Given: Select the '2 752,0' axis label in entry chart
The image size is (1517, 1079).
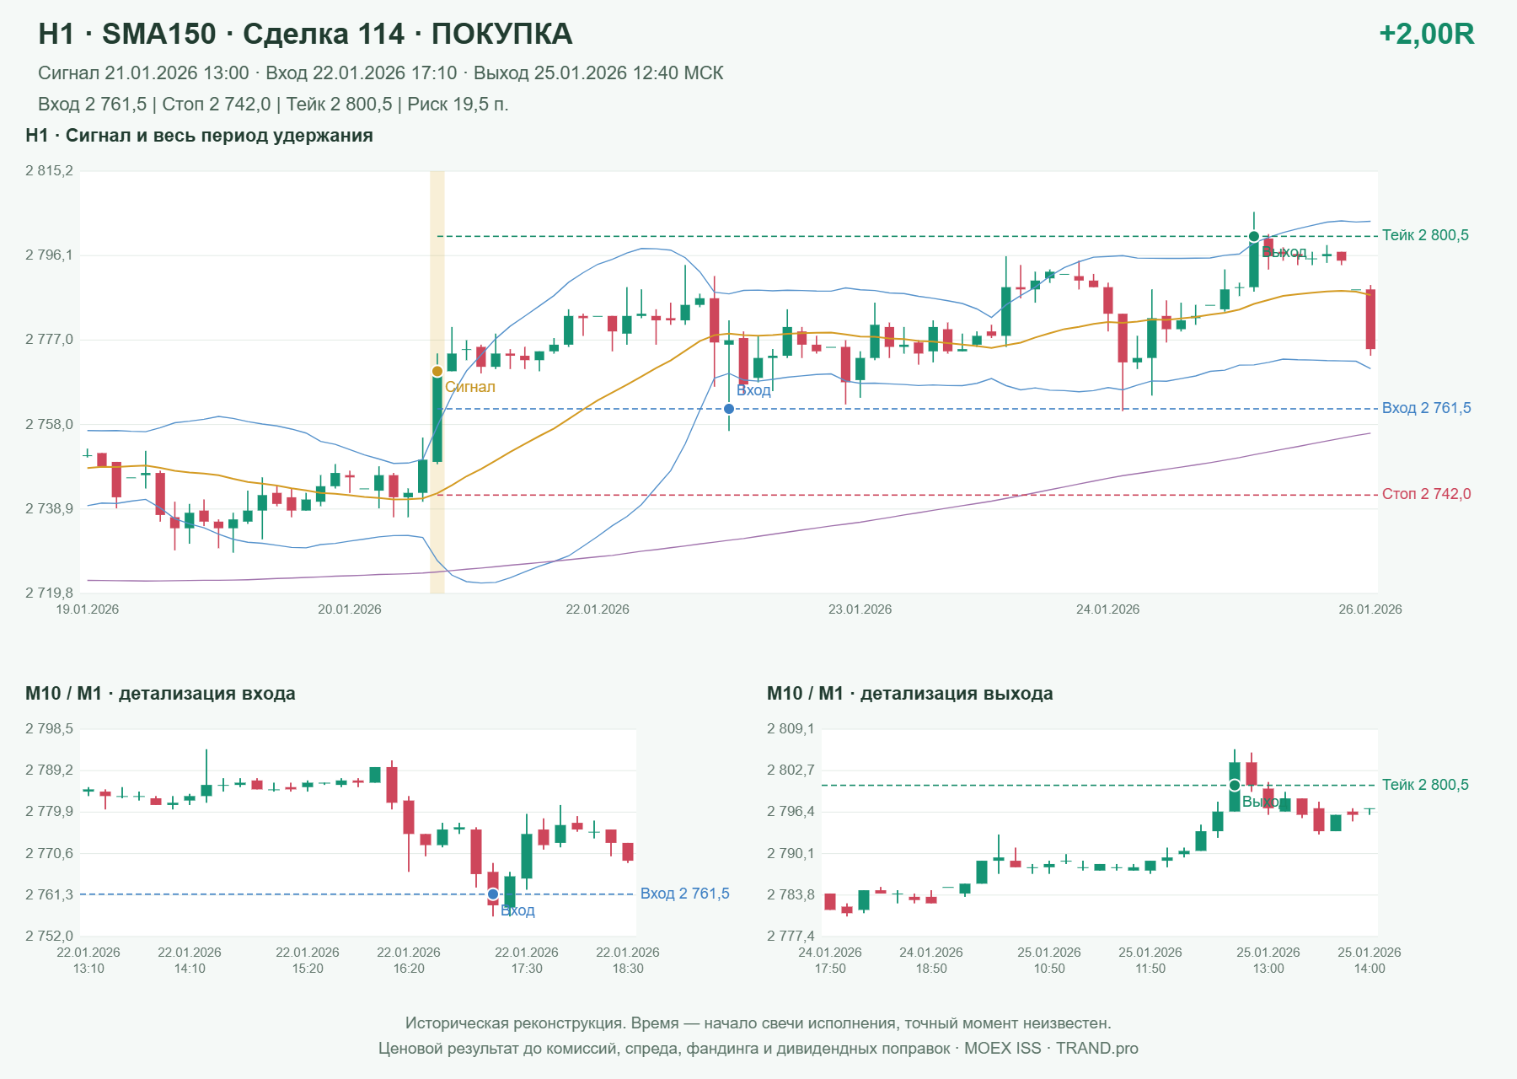Looking at the screenshot, I should pos(50,936).
